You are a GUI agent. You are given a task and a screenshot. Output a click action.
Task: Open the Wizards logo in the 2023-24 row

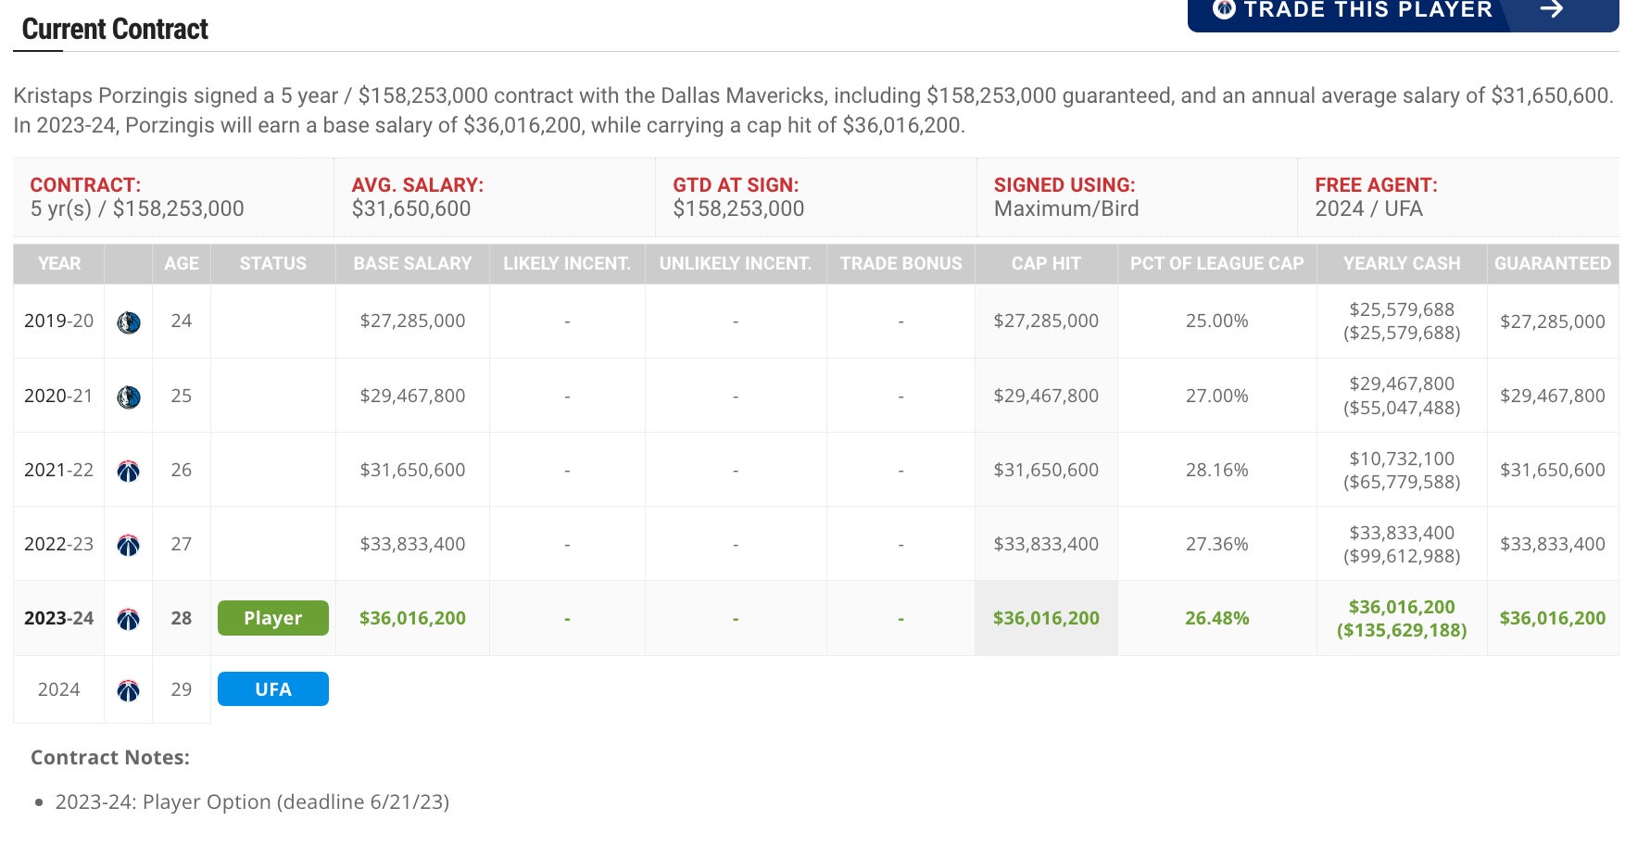[x=129, y=619]
